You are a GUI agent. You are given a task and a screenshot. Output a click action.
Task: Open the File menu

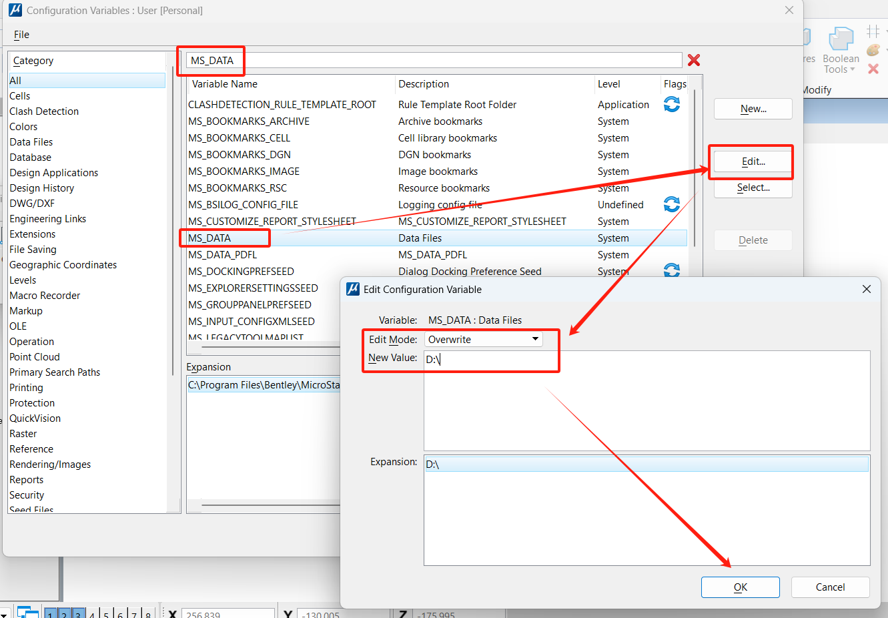click(x=21, y=35)
